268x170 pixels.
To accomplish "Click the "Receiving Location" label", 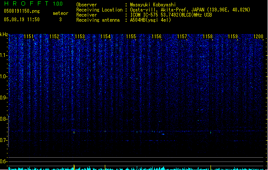I will (99, 10).
